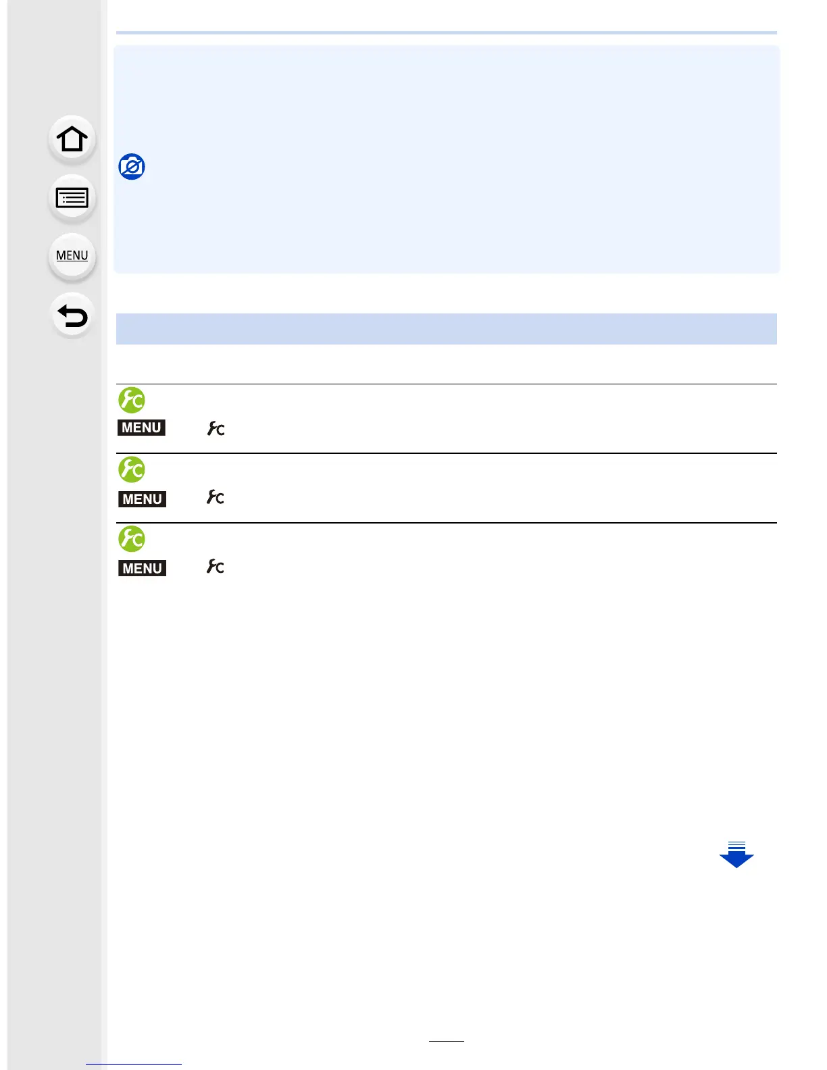Click inside the light blue note box
The image size is (827, 1070).
pyautogui.click(x=447, y=159)
